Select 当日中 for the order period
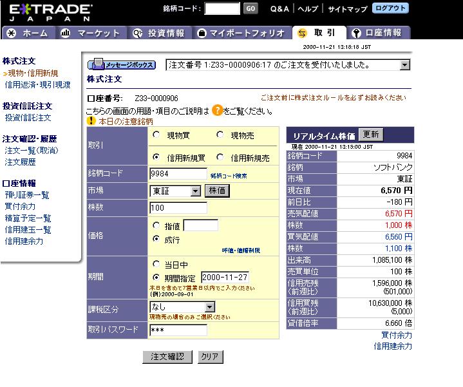This screenshot has width=463, height=387. click(156, 264)
